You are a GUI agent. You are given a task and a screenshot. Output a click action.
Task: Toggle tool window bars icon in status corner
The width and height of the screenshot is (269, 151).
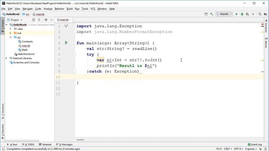(4, 149)
